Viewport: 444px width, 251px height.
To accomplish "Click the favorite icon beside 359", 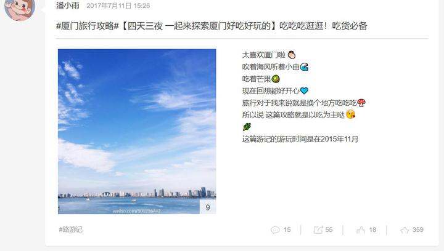I will coord(405,230).
